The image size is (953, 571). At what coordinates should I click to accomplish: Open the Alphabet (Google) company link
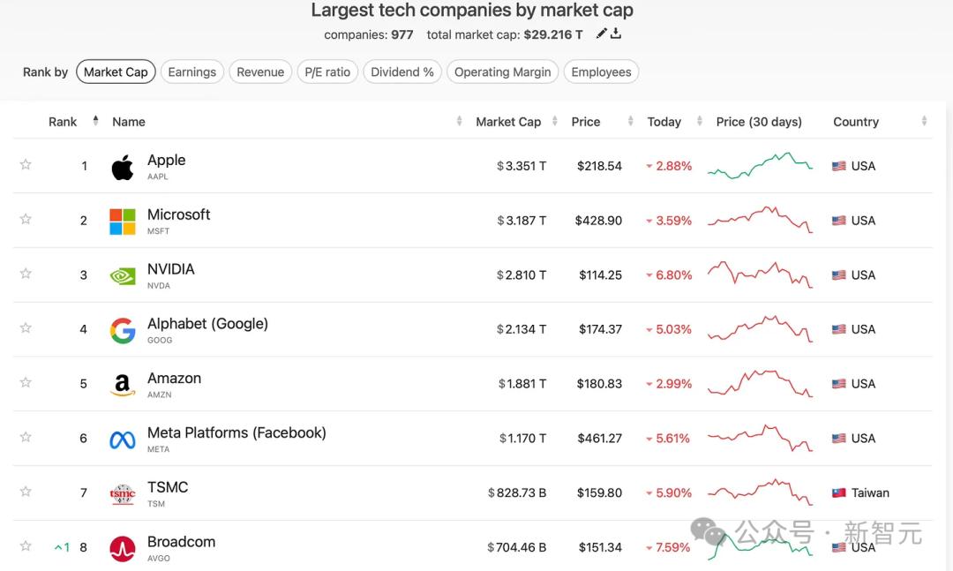click(207, 324)
